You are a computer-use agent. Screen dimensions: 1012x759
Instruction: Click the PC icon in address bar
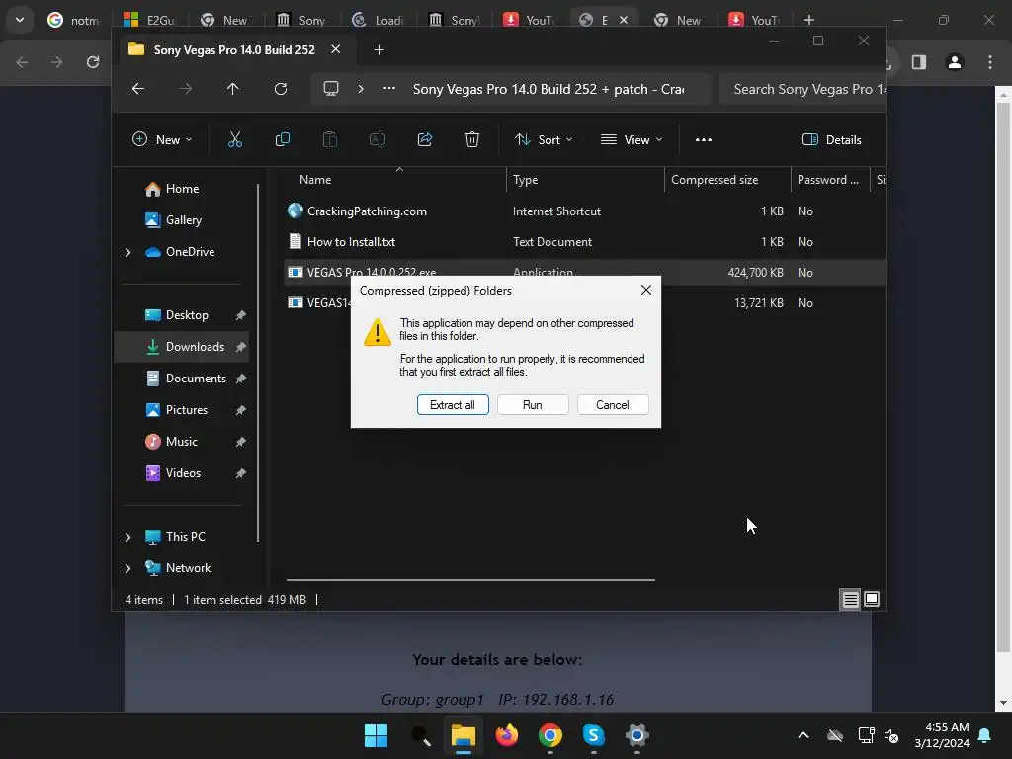coord(330,88)
